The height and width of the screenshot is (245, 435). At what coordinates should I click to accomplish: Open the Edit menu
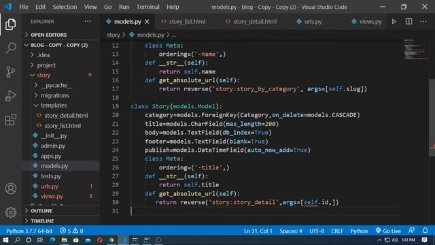(41, 7)
